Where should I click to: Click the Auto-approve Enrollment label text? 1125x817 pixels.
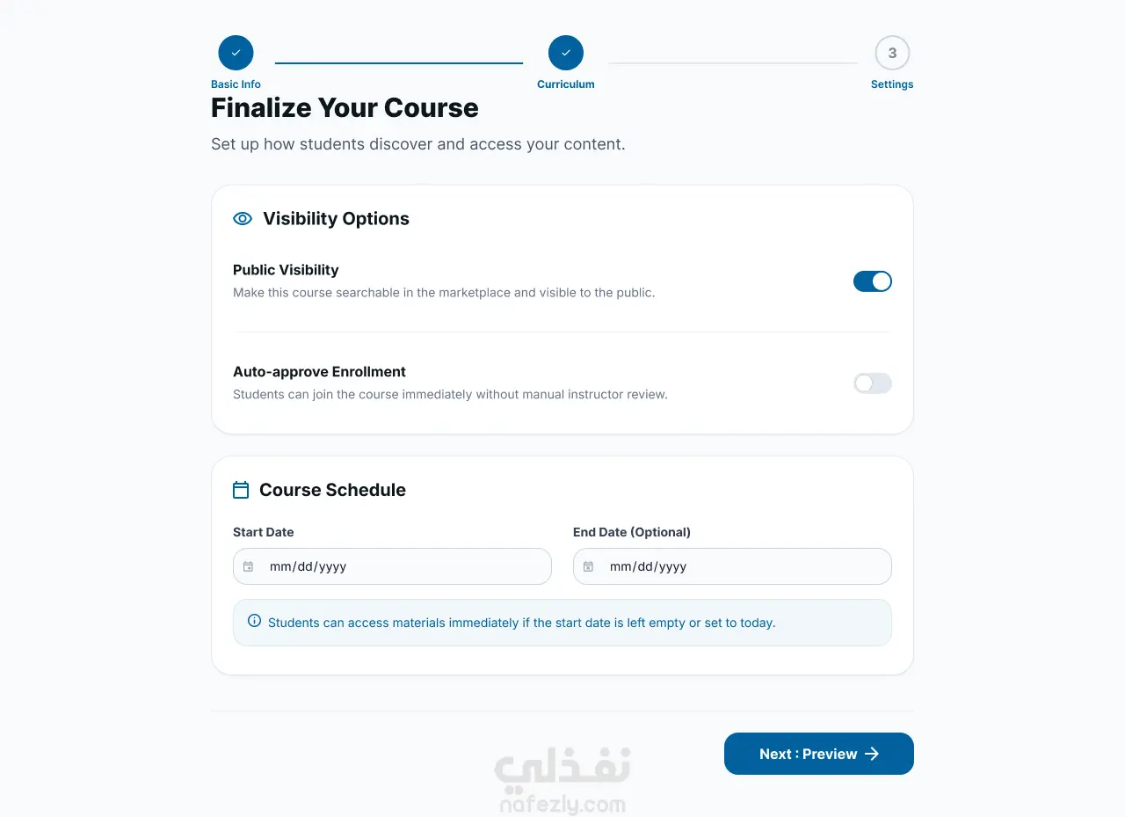click(x=319, y=372)
